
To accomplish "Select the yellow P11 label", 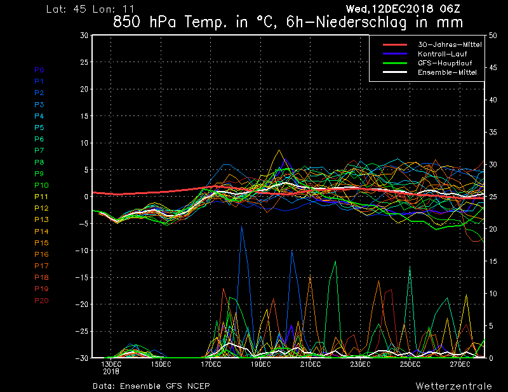I will [41, 197].
